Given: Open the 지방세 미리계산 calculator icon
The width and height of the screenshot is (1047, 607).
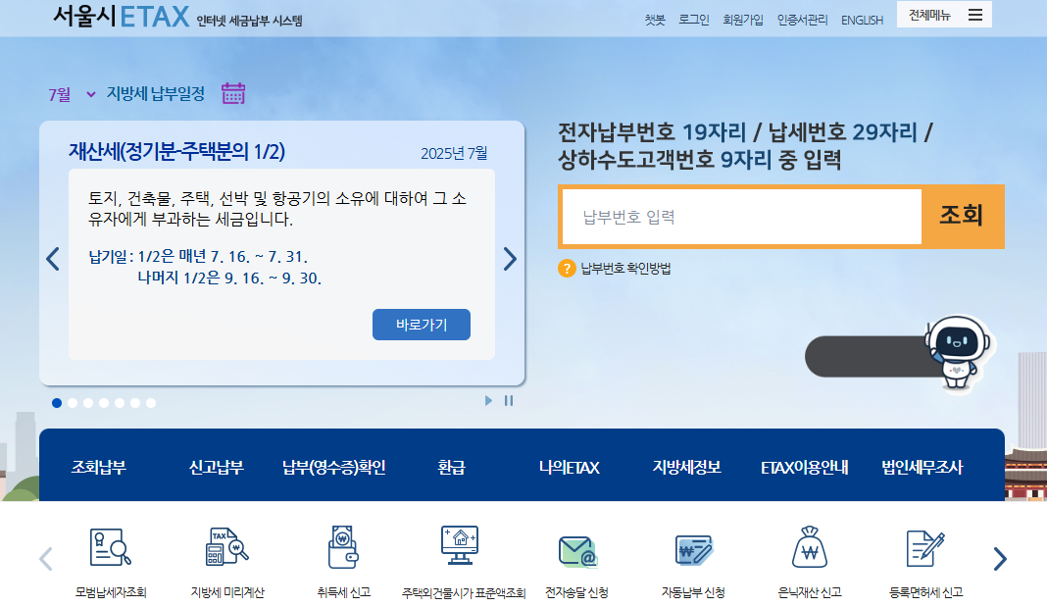Looking at the screenshot, I should pos(227,547).
